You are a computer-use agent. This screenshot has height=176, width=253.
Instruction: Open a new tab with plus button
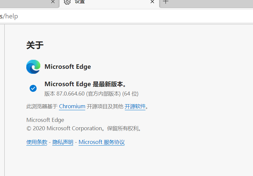tap(165, 2)
